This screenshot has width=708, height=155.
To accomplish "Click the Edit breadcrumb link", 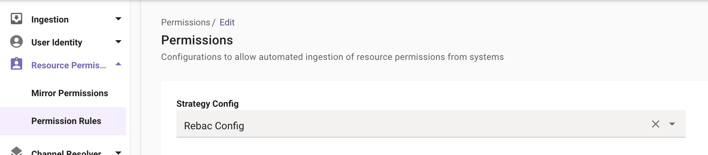I will (227, 23).
